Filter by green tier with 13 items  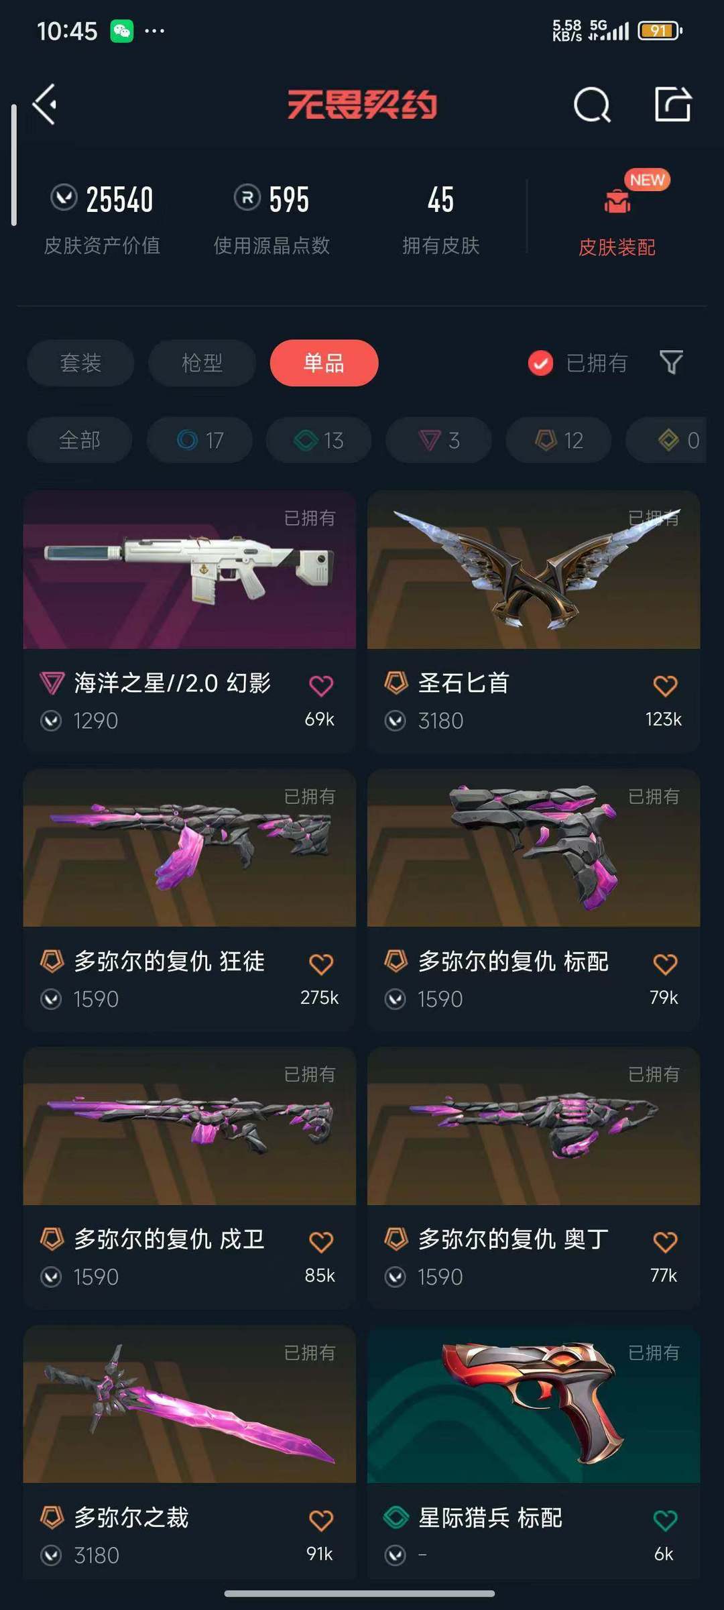(x=319, y=440)
